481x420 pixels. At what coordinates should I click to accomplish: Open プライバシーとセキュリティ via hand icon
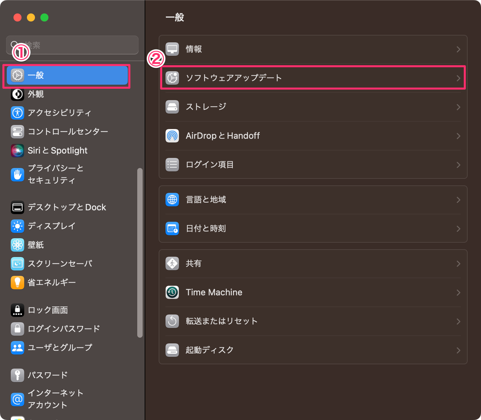coord(17,174)
